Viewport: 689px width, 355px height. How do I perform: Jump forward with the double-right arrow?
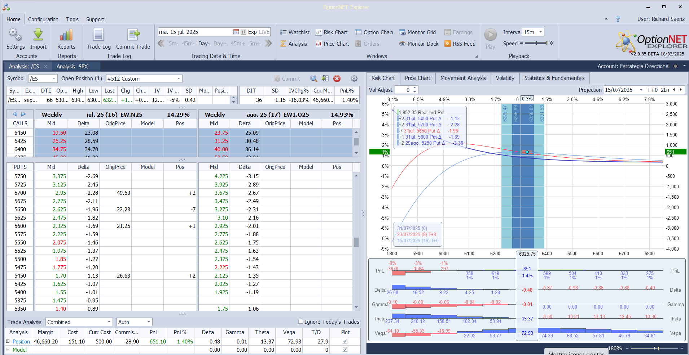[x=268, y=44]
